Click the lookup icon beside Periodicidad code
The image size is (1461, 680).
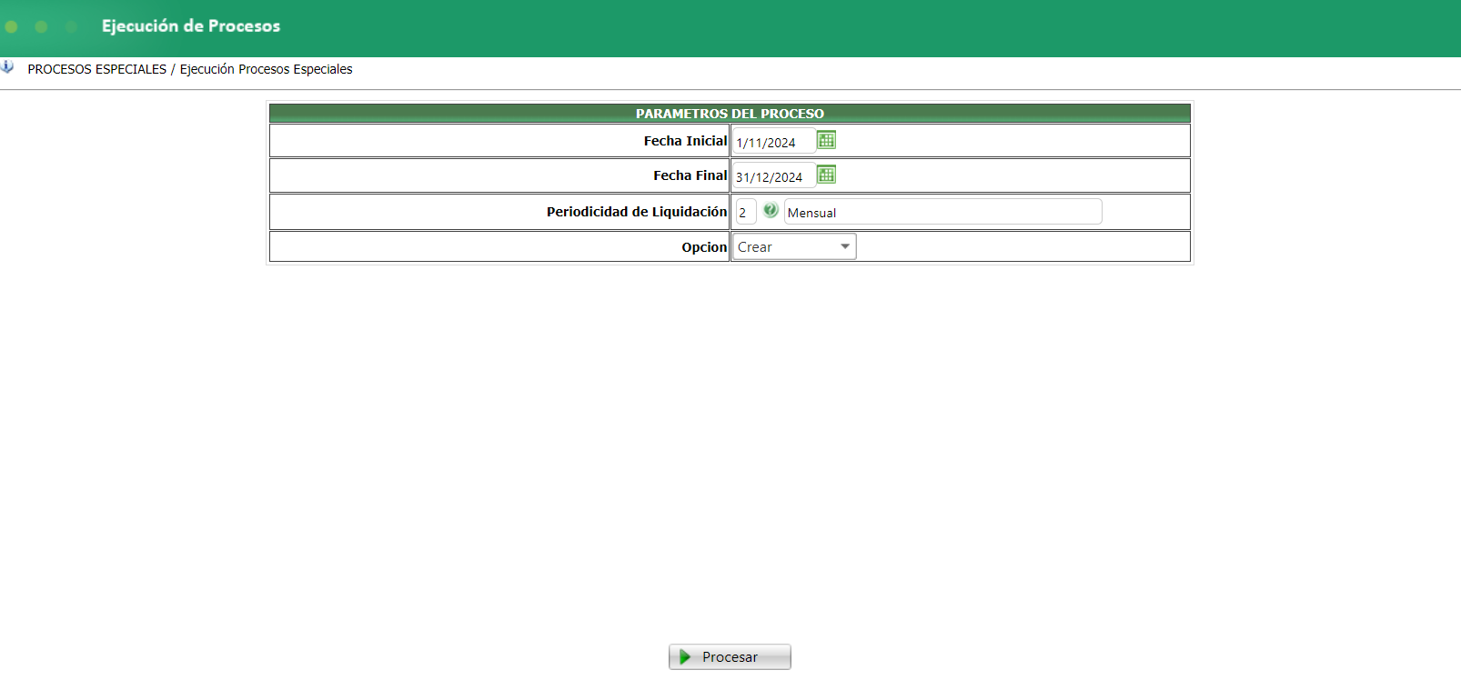771,210
